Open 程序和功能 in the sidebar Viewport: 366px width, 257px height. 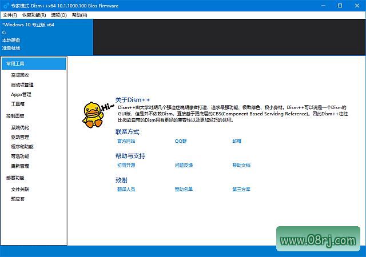coord(22,147)
